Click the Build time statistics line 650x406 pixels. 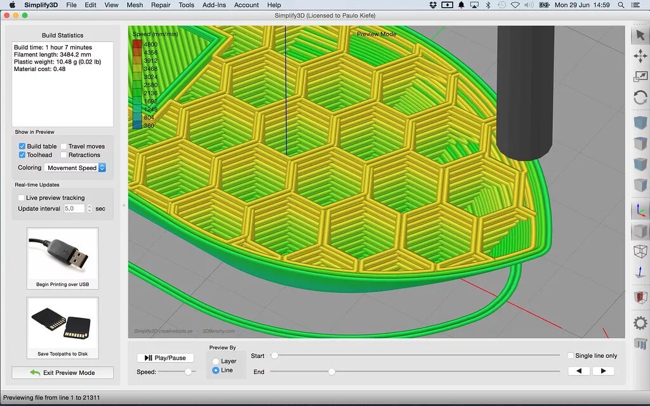tap(53, 47)
